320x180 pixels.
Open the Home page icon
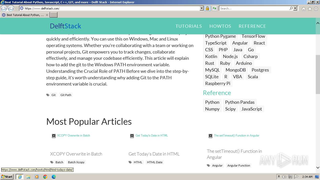(x=303, y=9)
